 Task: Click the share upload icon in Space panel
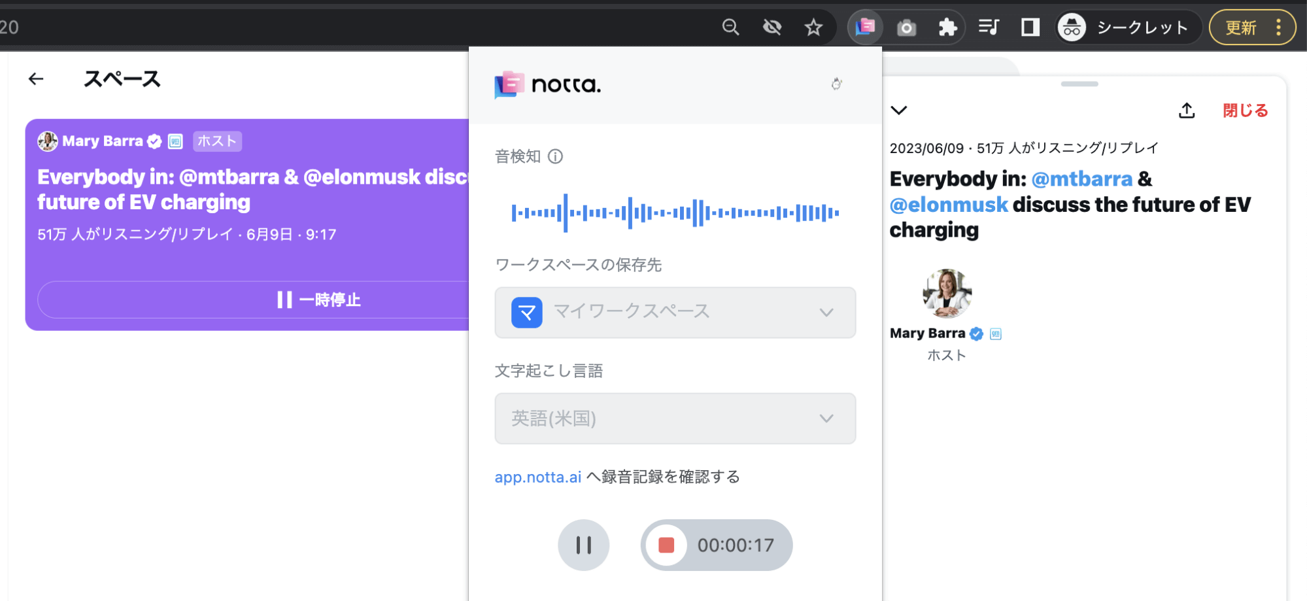(x=1187, y=110)
